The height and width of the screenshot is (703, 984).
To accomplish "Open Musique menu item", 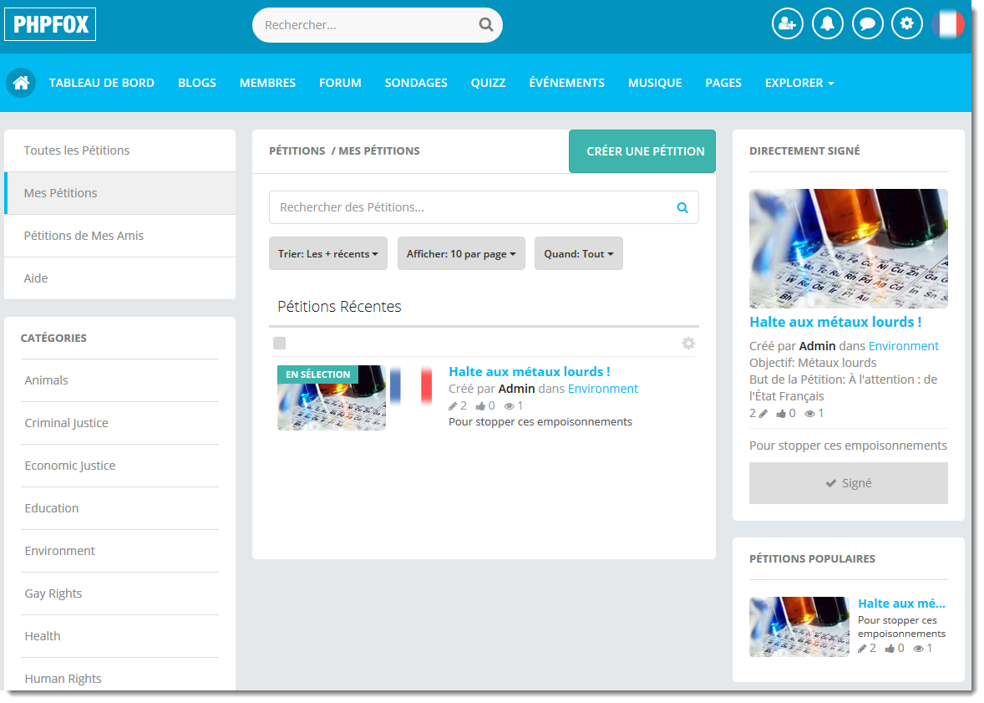I will point(655,83).
